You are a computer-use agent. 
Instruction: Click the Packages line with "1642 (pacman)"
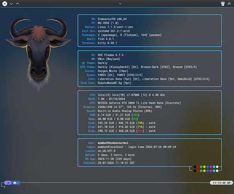pos(129,35)
